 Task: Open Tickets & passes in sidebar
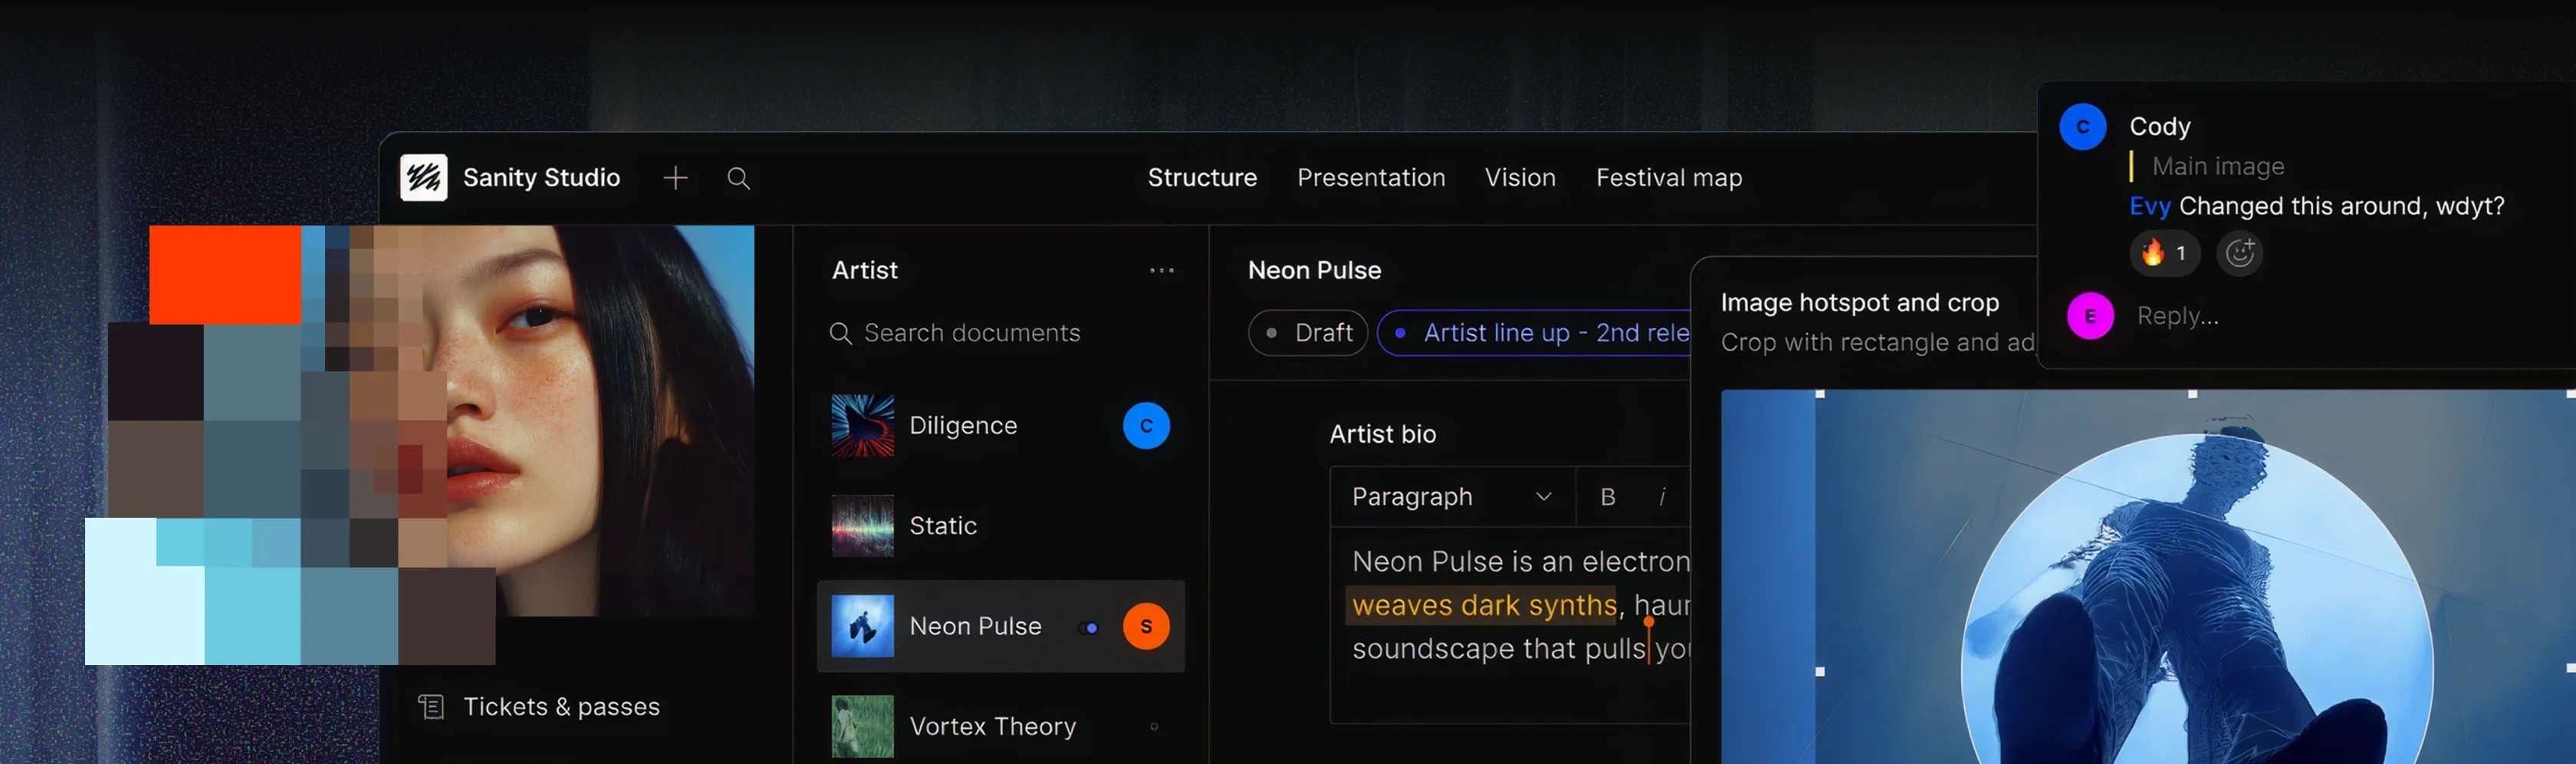click(540, 707)
